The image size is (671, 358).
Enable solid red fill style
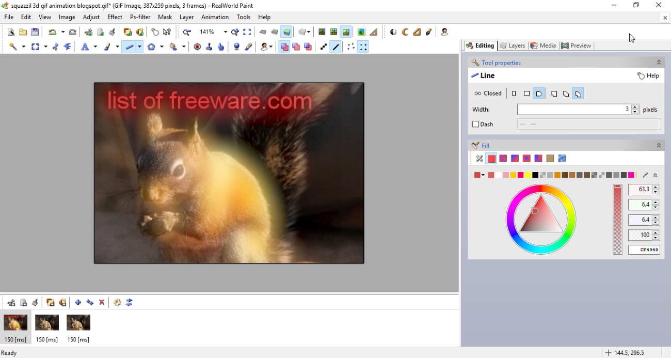[491, 159]
